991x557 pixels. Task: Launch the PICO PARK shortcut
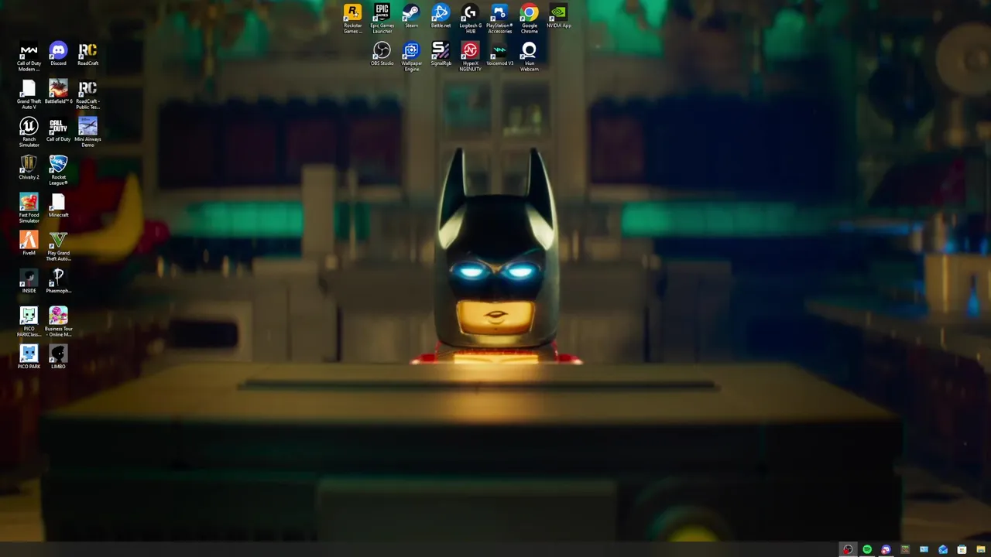[x=29, y=357]
